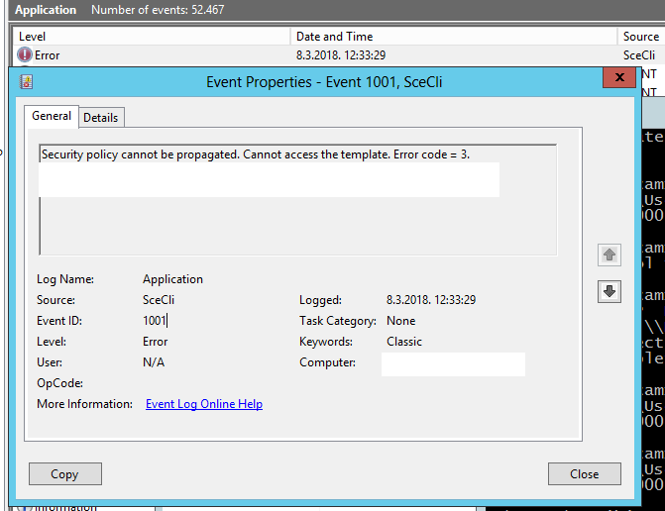Viewport: 665px width, 511px height.
Task: Click the Keywords value Classic
Action: (x=404, y=342)
